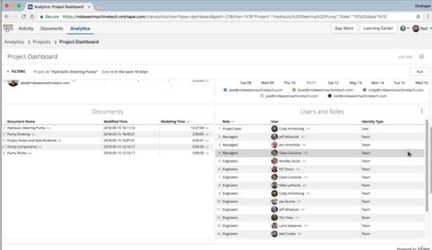
Task: Toggle cody@midwestmachinetech.com legend series
Action: click(393, 90)
